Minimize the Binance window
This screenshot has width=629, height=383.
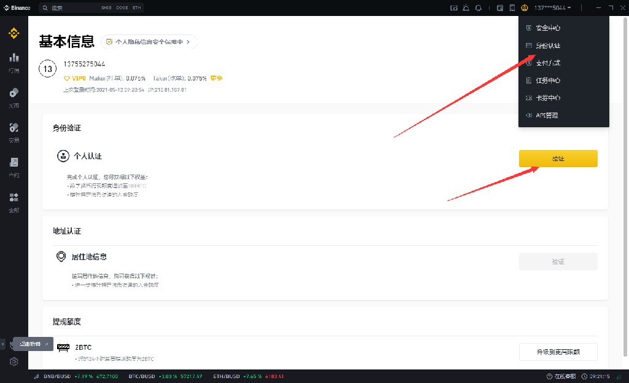pos(598,7)
